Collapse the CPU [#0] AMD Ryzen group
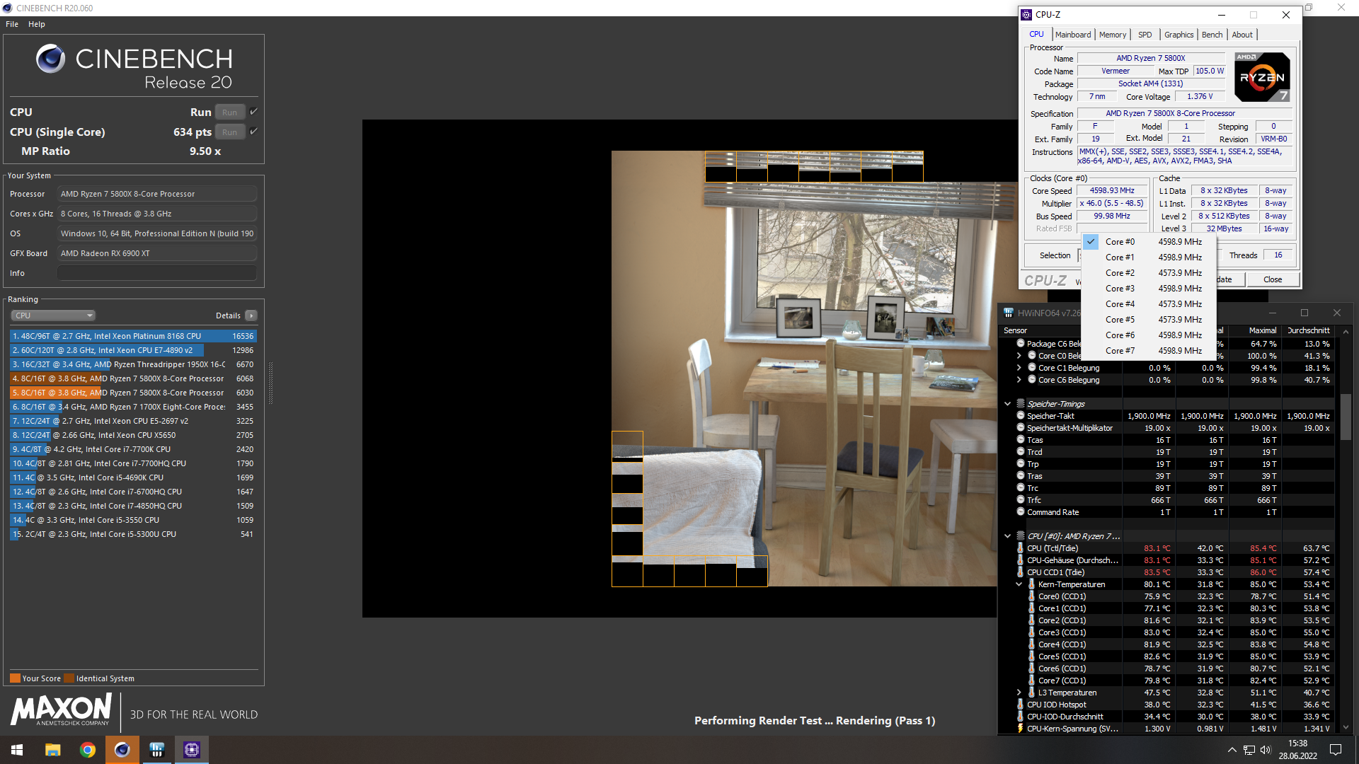 [x=1007, y=536]
